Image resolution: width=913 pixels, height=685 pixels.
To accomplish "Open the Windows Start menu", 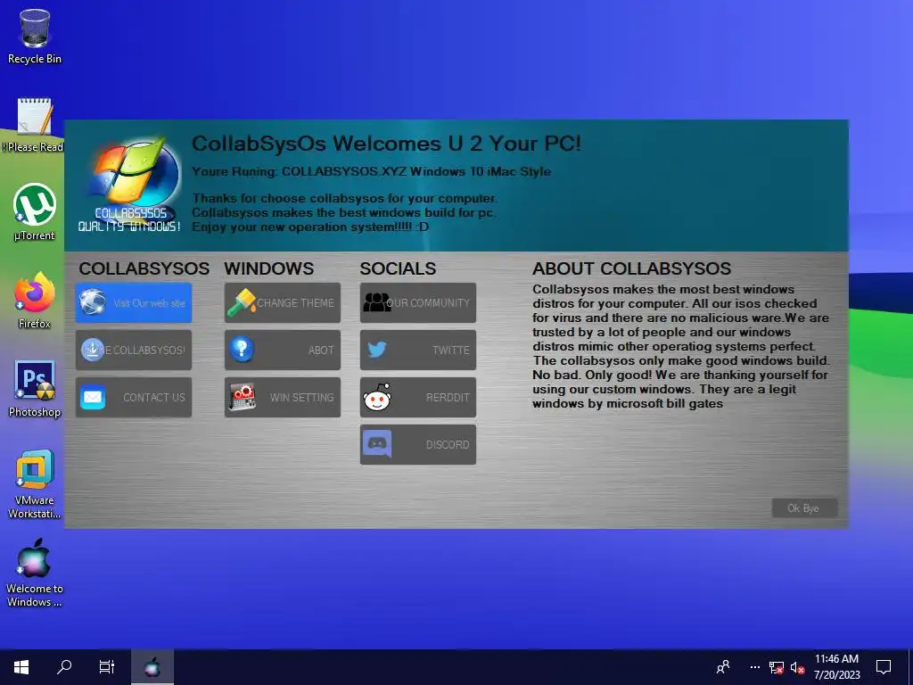I will pos(21,667).
